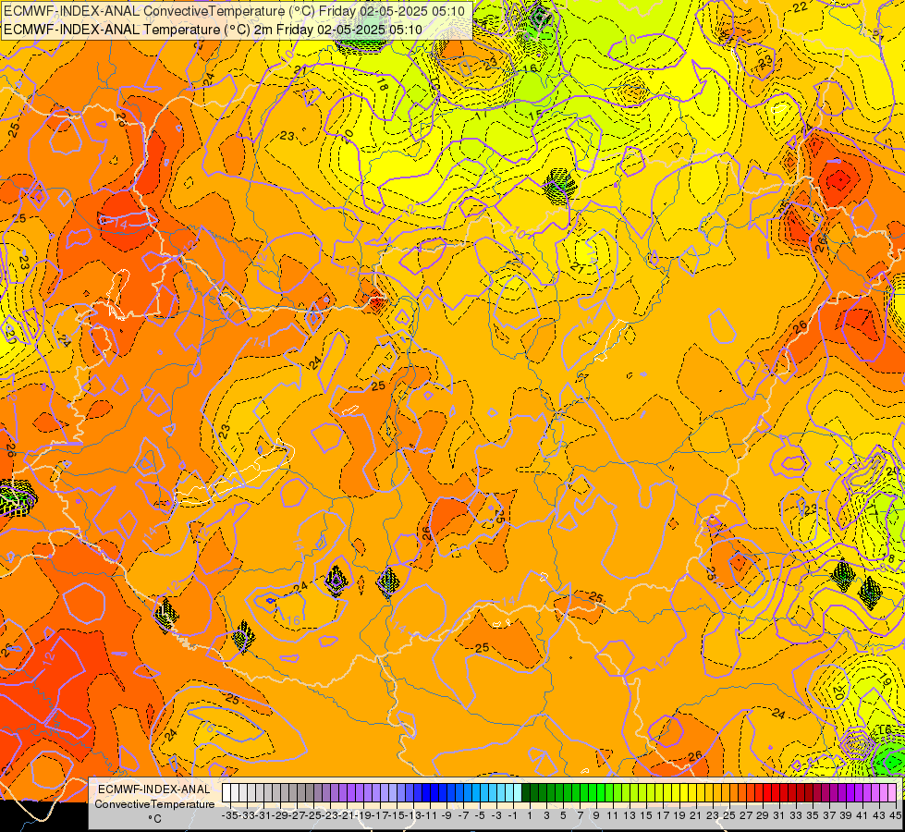This screenshot has width=905, height=832.
Task: Click the legend scale label 33
Action: [796, 815]
